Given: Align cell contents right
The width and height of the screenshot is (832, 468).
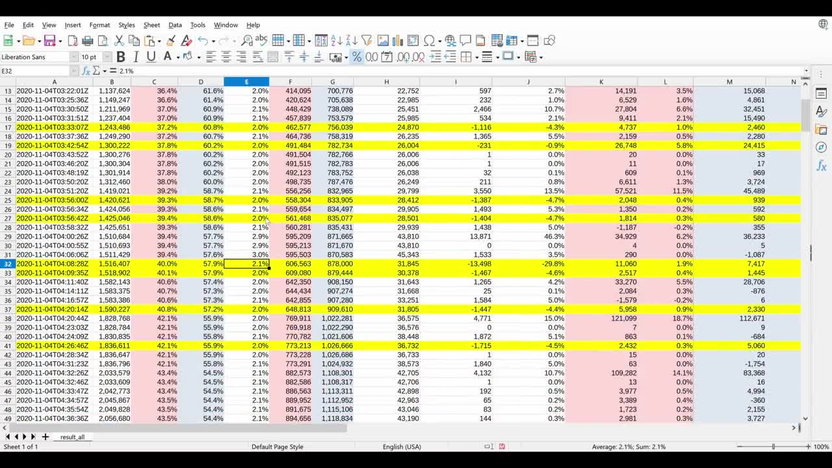Looking at the screenshot, I should tap(241, 57).
